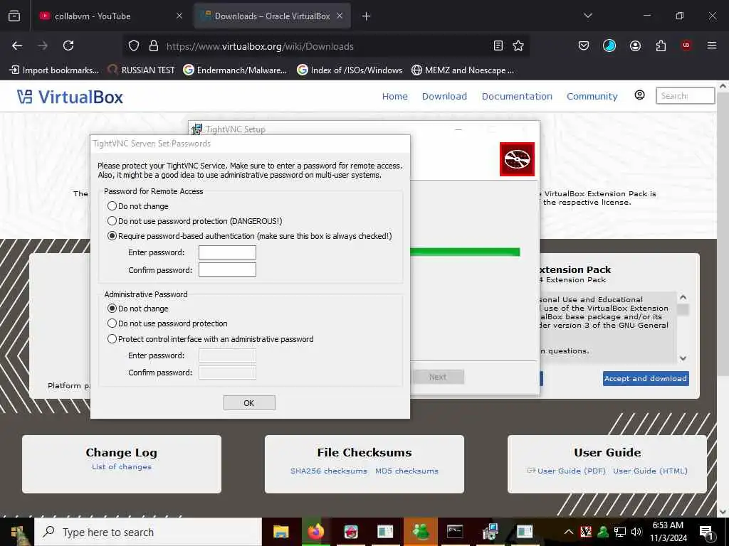Open the Angry Birds taskbar icon
Screen dimensions: 729x546
tap(351, 531)
